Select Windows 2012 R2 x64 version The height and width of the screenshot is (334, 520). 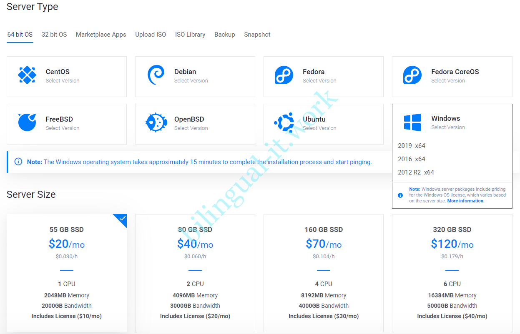pos(416,172)
